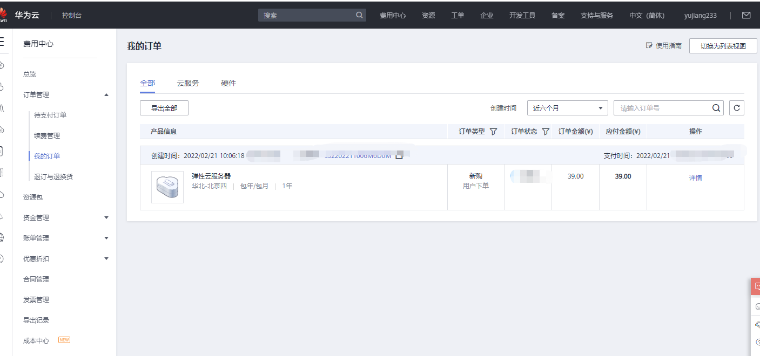
Task: Open 导出记录 in the sidebar
Action: coord(36,320)
